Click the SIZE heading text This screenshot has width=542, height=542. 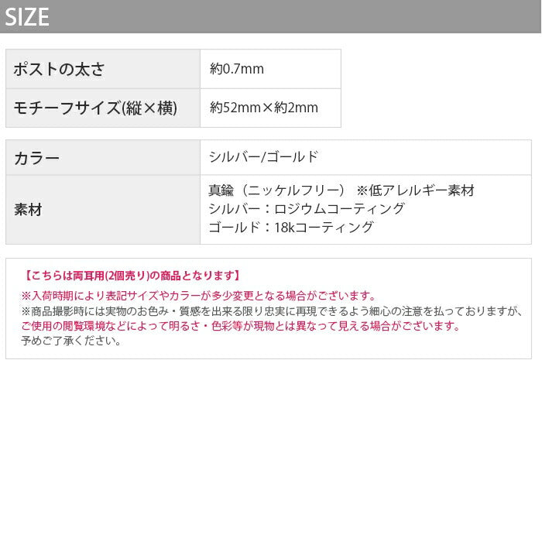click(27, 17)
